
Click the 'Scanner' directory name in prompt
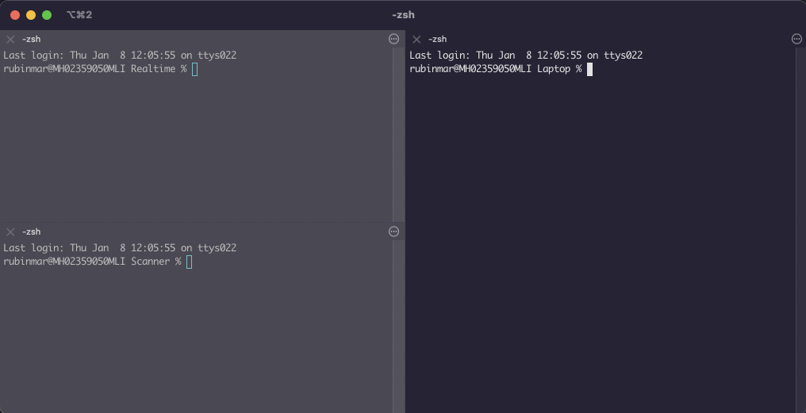(x=150, y=262)
